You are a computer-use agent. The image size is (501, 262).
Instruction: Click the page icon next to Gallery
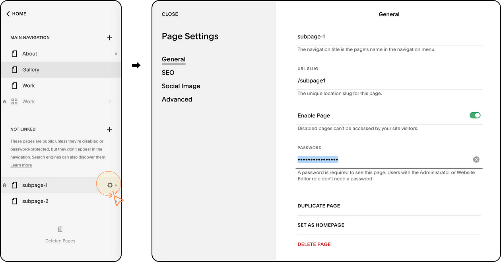point(14,70)
